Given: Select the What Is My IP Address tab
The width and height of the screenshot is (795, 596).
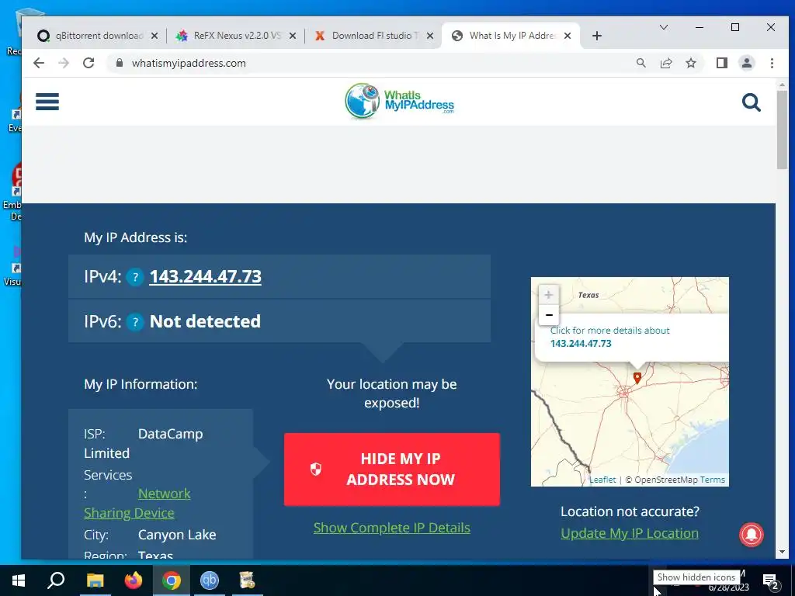Looking at the screenshot, I should 511,36.
